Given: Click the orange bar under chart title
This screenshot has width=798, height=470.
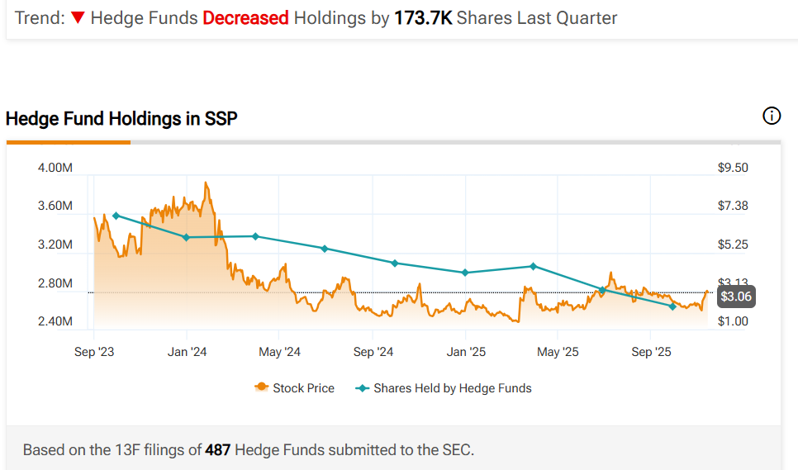Looking at the screenshot, I should pos(69,142).
